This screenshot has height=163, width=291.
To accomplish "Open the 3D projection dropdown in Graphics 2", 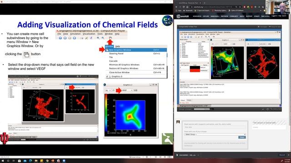I will pyautogui.click(x=250, y=44).
